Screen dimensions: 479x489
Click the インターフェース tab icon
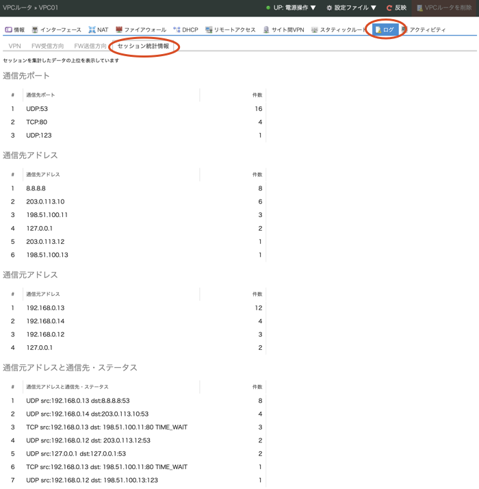pos(35,30)
